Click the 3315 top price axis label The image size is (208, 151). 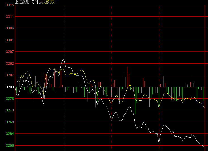(x=10, y=5)
